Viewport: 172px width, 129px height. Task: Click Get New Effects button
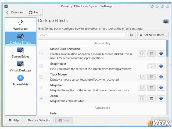point(153,35)
